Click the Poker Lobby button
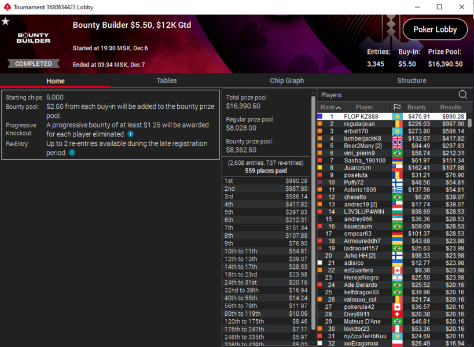This screenshot has width=474, height=347. [435, 29]
